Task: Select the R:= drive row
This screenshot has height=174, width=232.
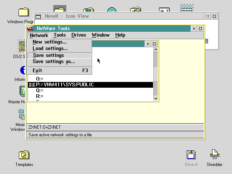Action: 90,96
